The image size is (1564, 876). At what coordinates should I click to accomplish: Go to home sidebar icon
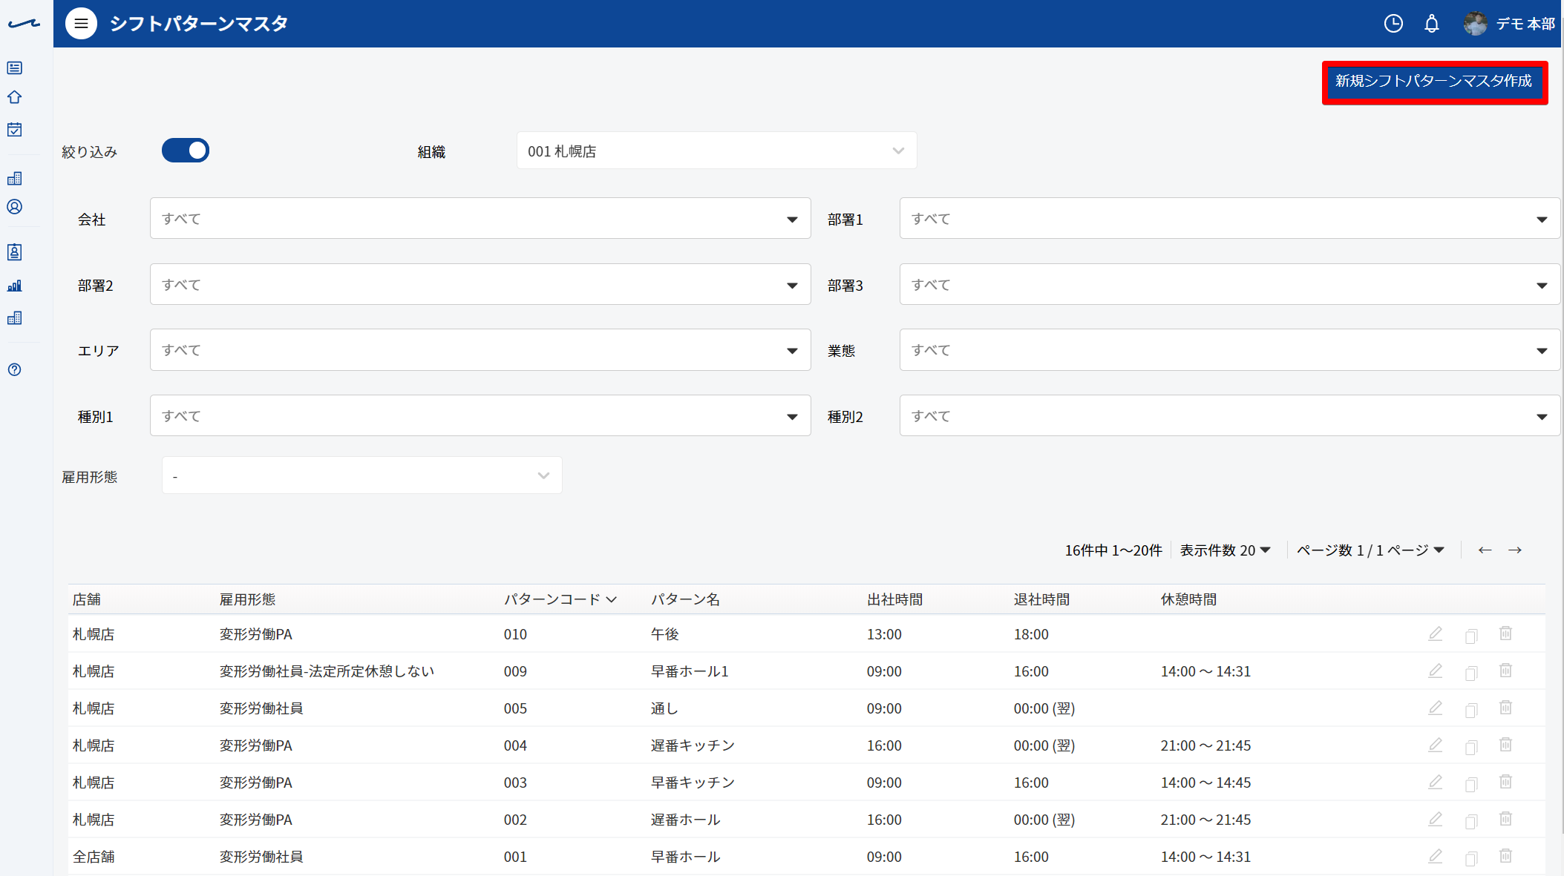(x=15, y=97)
